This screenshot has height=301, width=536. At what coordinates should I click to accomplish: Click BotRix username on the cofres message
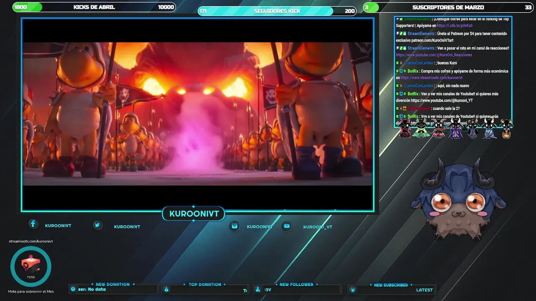(x=413, y=71)
